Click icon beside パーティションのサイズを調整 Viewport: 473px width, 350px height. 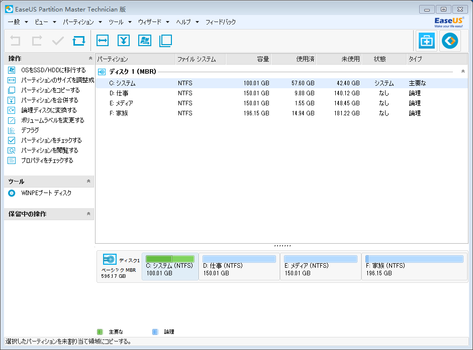pos(12,80)
